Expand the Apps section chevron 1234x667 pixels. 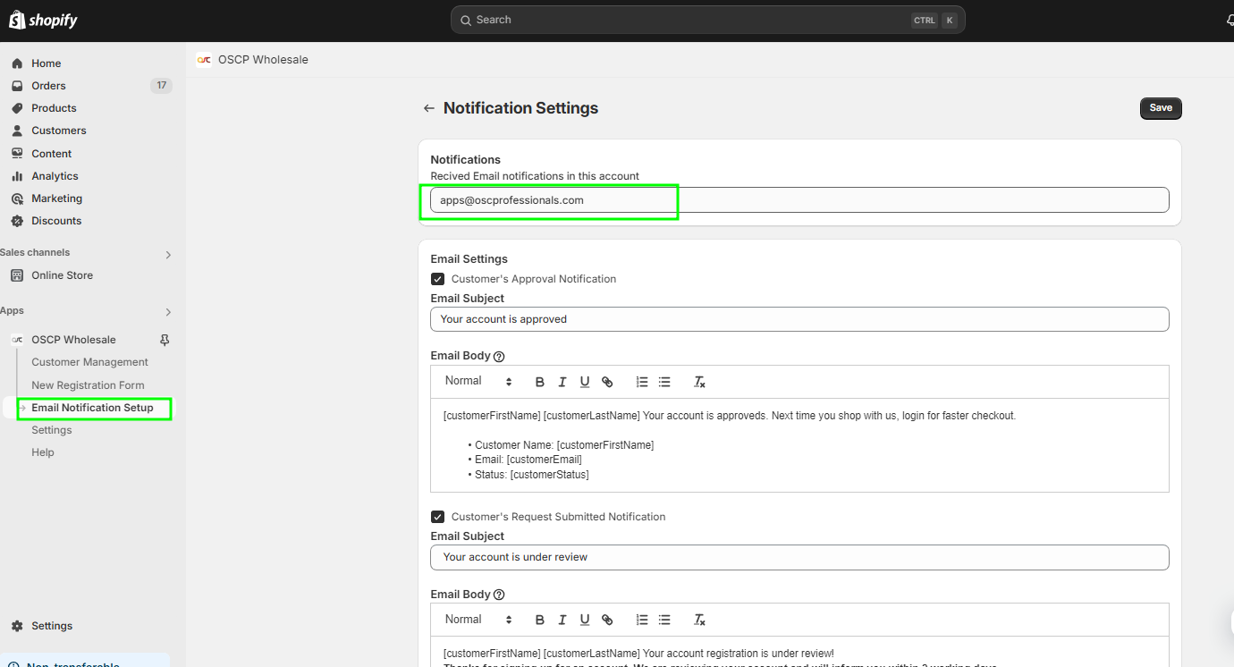(167, 311)
